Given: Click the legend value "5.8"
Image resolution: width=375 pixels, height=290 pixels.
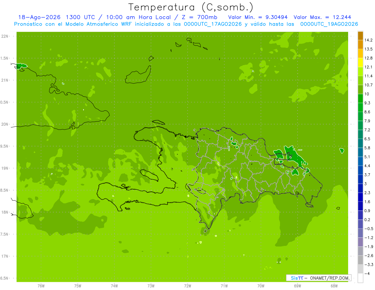Looking at the screenshot, I should point(367,148).
